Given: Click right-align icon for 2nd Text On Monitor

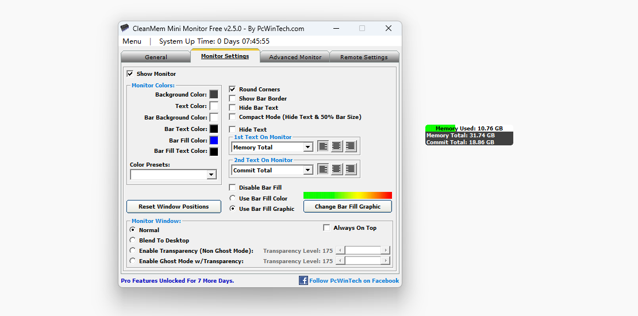Looking at the screenshot, I should (x=350, y=169).
